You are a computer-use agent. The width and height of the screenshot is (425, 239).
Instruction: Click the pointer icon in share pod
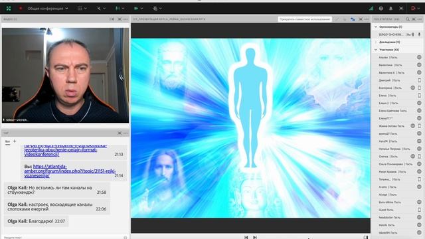click(x=345, y=19)
